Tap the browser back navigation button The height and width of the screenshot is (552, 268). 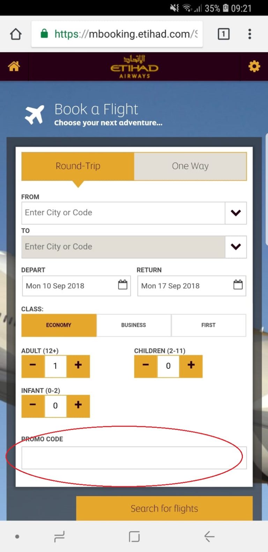209,536
